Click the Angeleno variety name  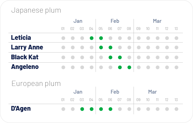coord(25,67)
